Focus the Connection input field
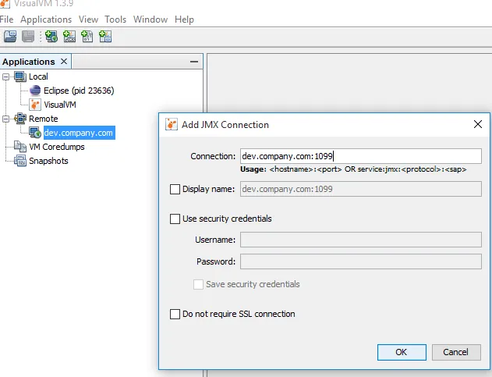The height and width of the screenshot is (377, 492). tap(361, 156)
